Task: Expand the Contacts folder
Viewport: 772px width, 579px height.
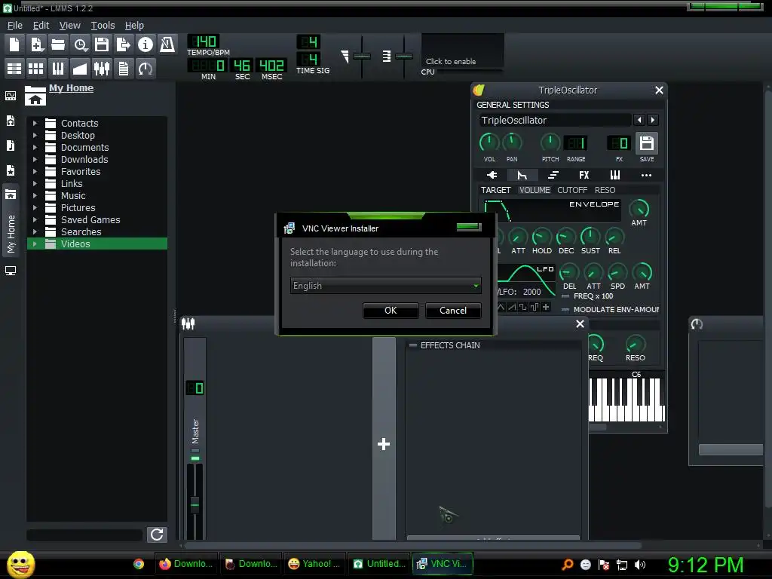Action: click(35, 123)
